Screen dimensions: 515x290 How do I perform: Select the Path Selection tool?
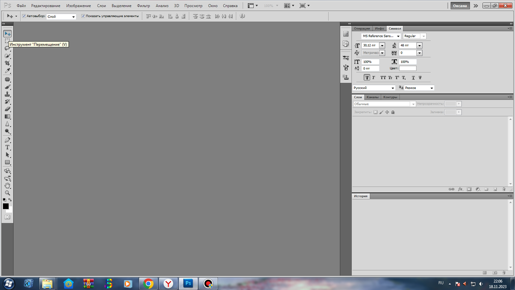coord(7,155)
